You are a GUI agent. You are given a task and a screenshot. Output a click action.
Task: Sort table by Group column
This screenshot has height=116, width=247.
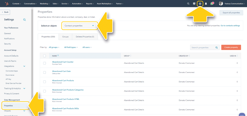128,56
